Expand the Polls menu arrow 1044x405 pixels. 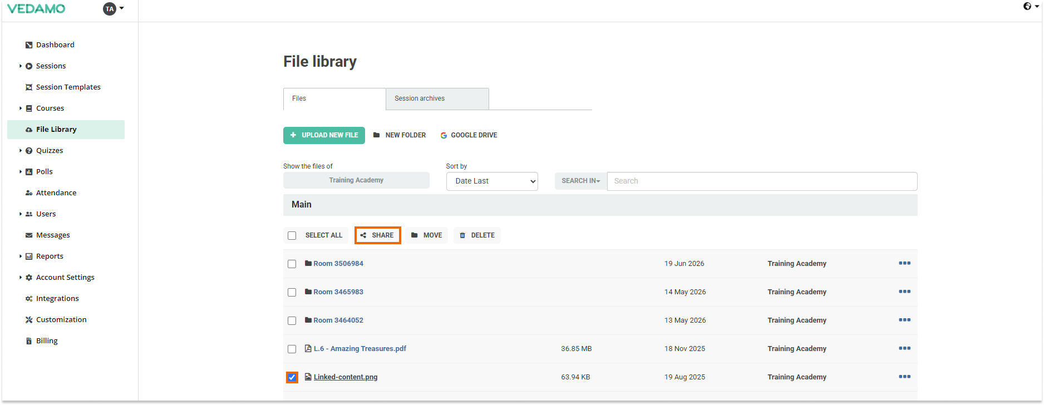coord(21,172)
